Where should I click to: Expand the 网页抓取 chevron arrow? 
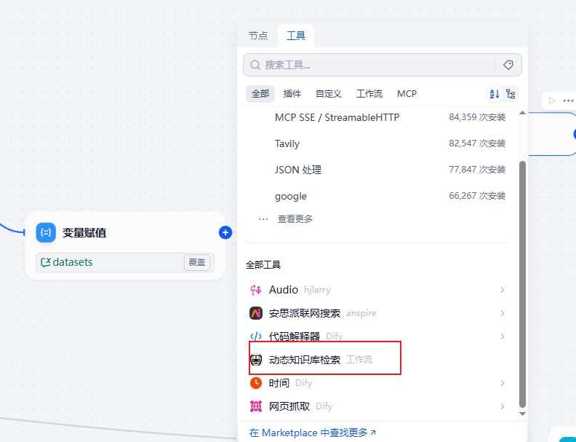(502, 406)
